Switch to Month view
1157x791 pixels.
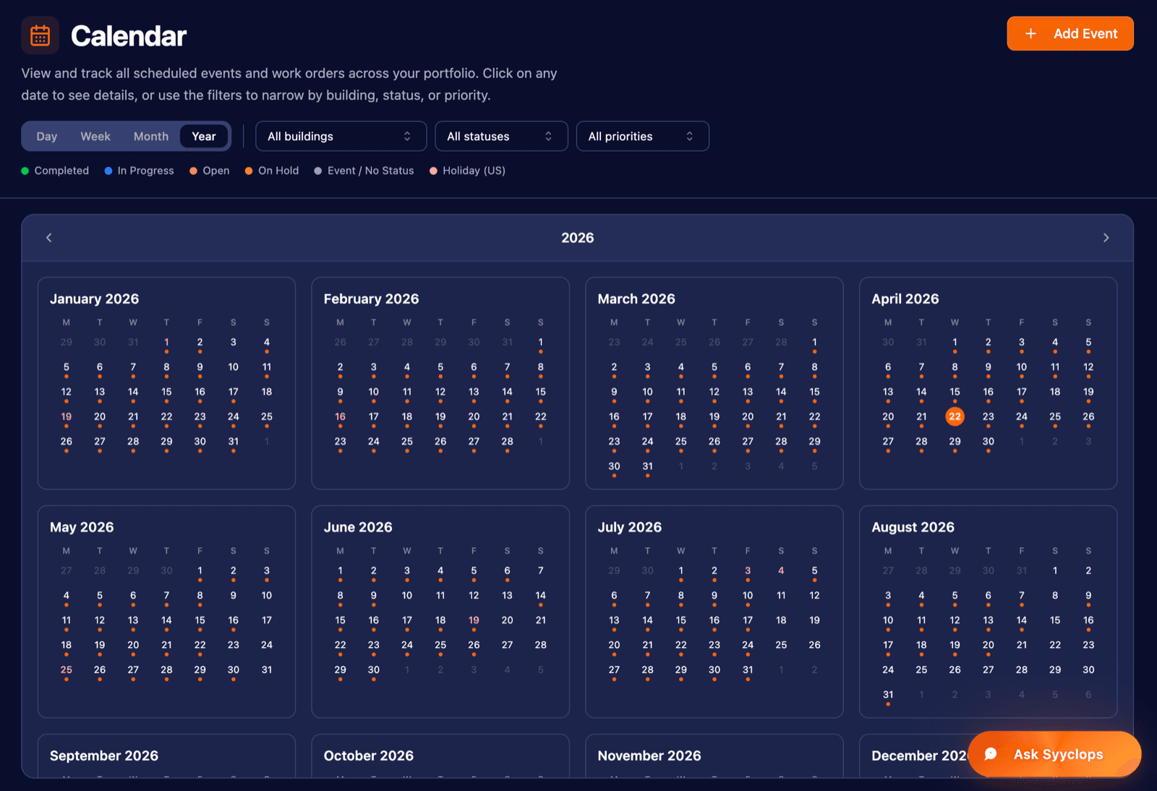(151, 136)
